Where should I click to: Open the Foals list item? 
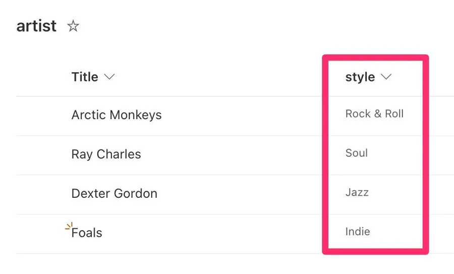coord(87,233)
